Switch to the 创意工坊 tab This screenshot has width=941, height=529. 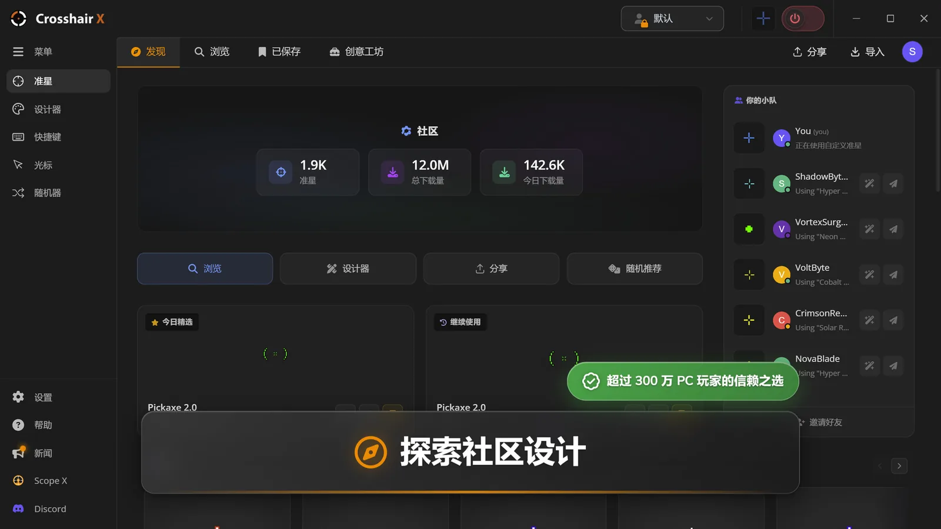coord(356,52)
